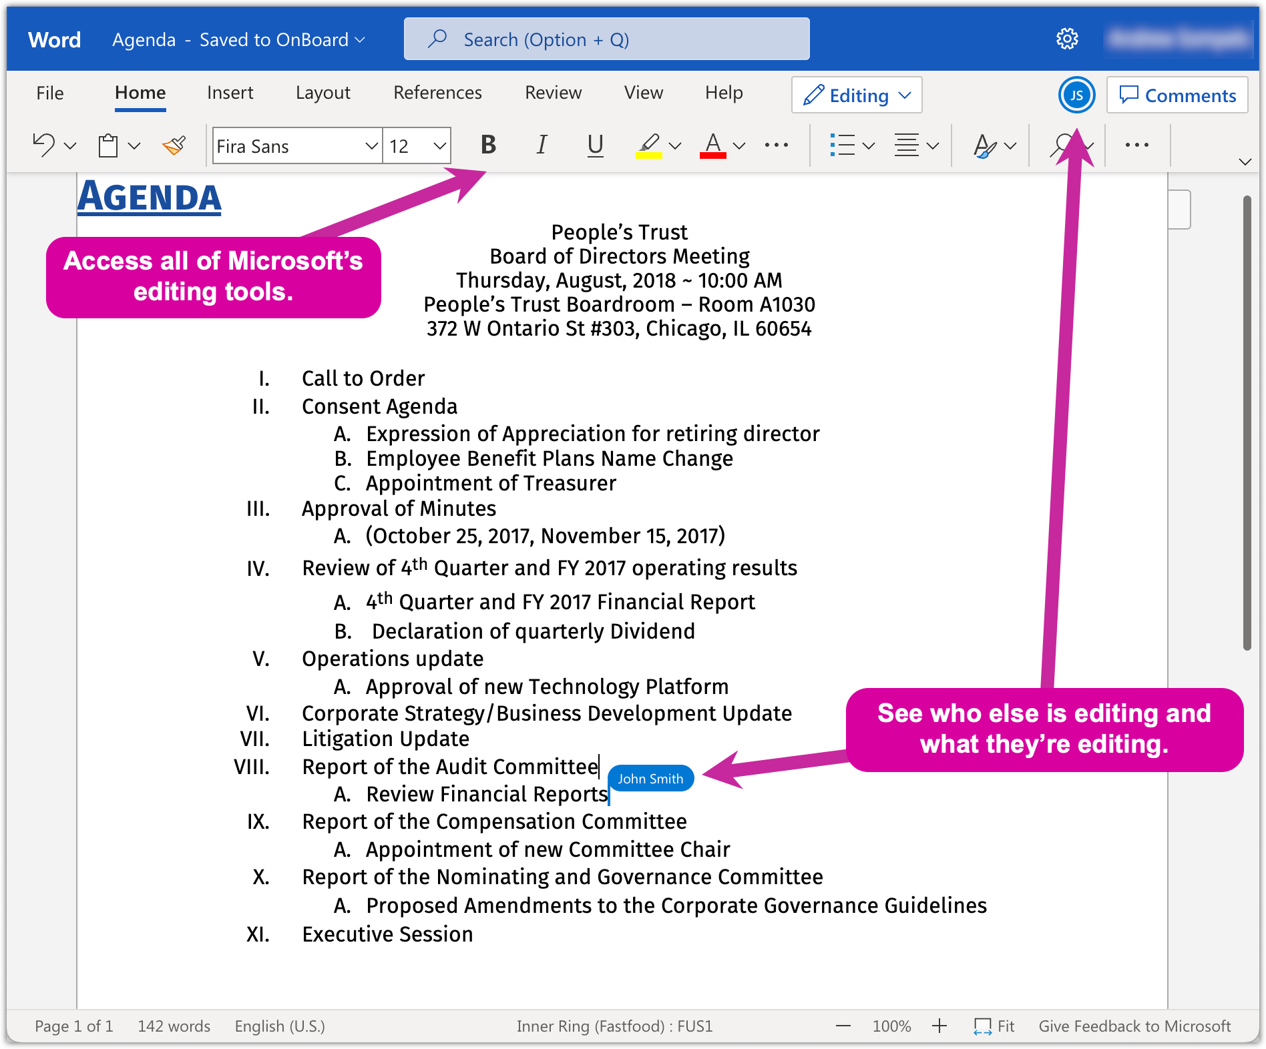Open more ribbon options ellipsis
1266x1049 pixels.
[x=1136, y=145]
